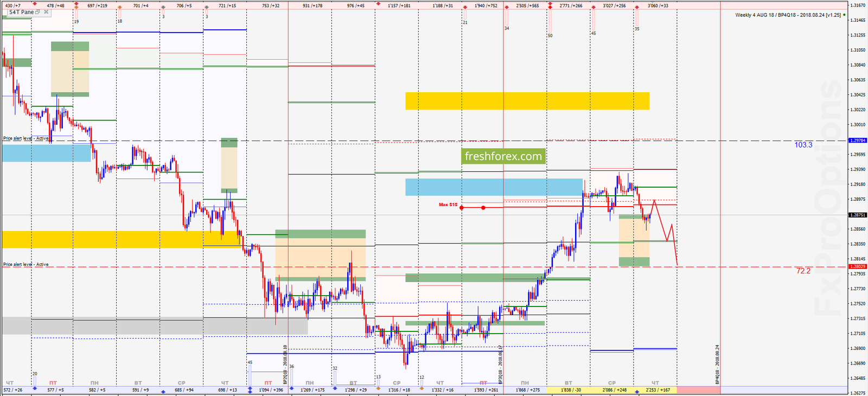This screenshot has width=868, height=396.
Task: Select the '1'940 /+752' top row value
Action: [x=486, y=5]
